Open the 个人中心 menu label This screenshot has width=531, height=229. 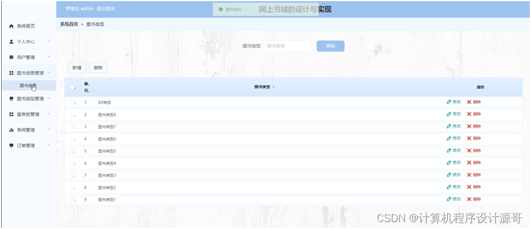pyautogui.click(x=26, y=42)
